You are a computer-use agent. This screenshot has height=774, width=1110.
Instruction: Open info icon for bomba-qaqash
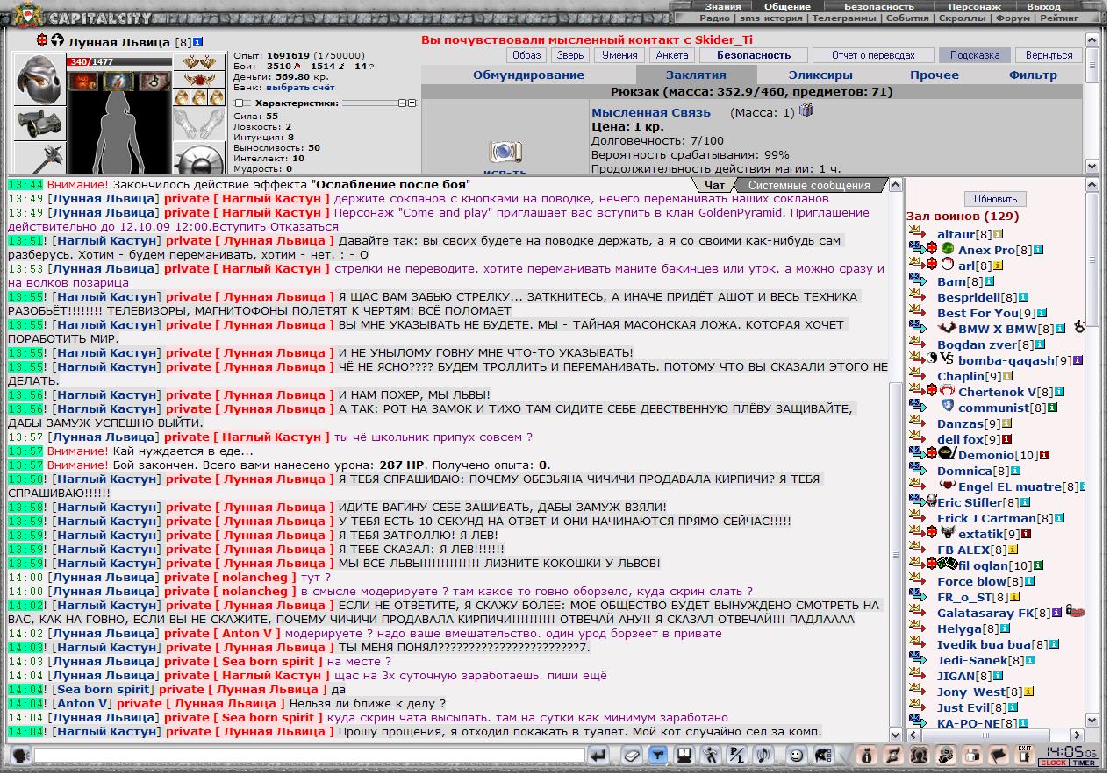pyautogui.click(x=1078, y=360)
